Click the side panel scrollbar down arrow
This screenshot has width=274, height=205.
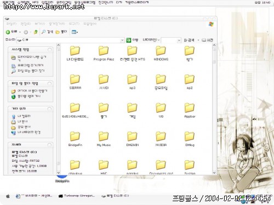(x=59, y=173)
